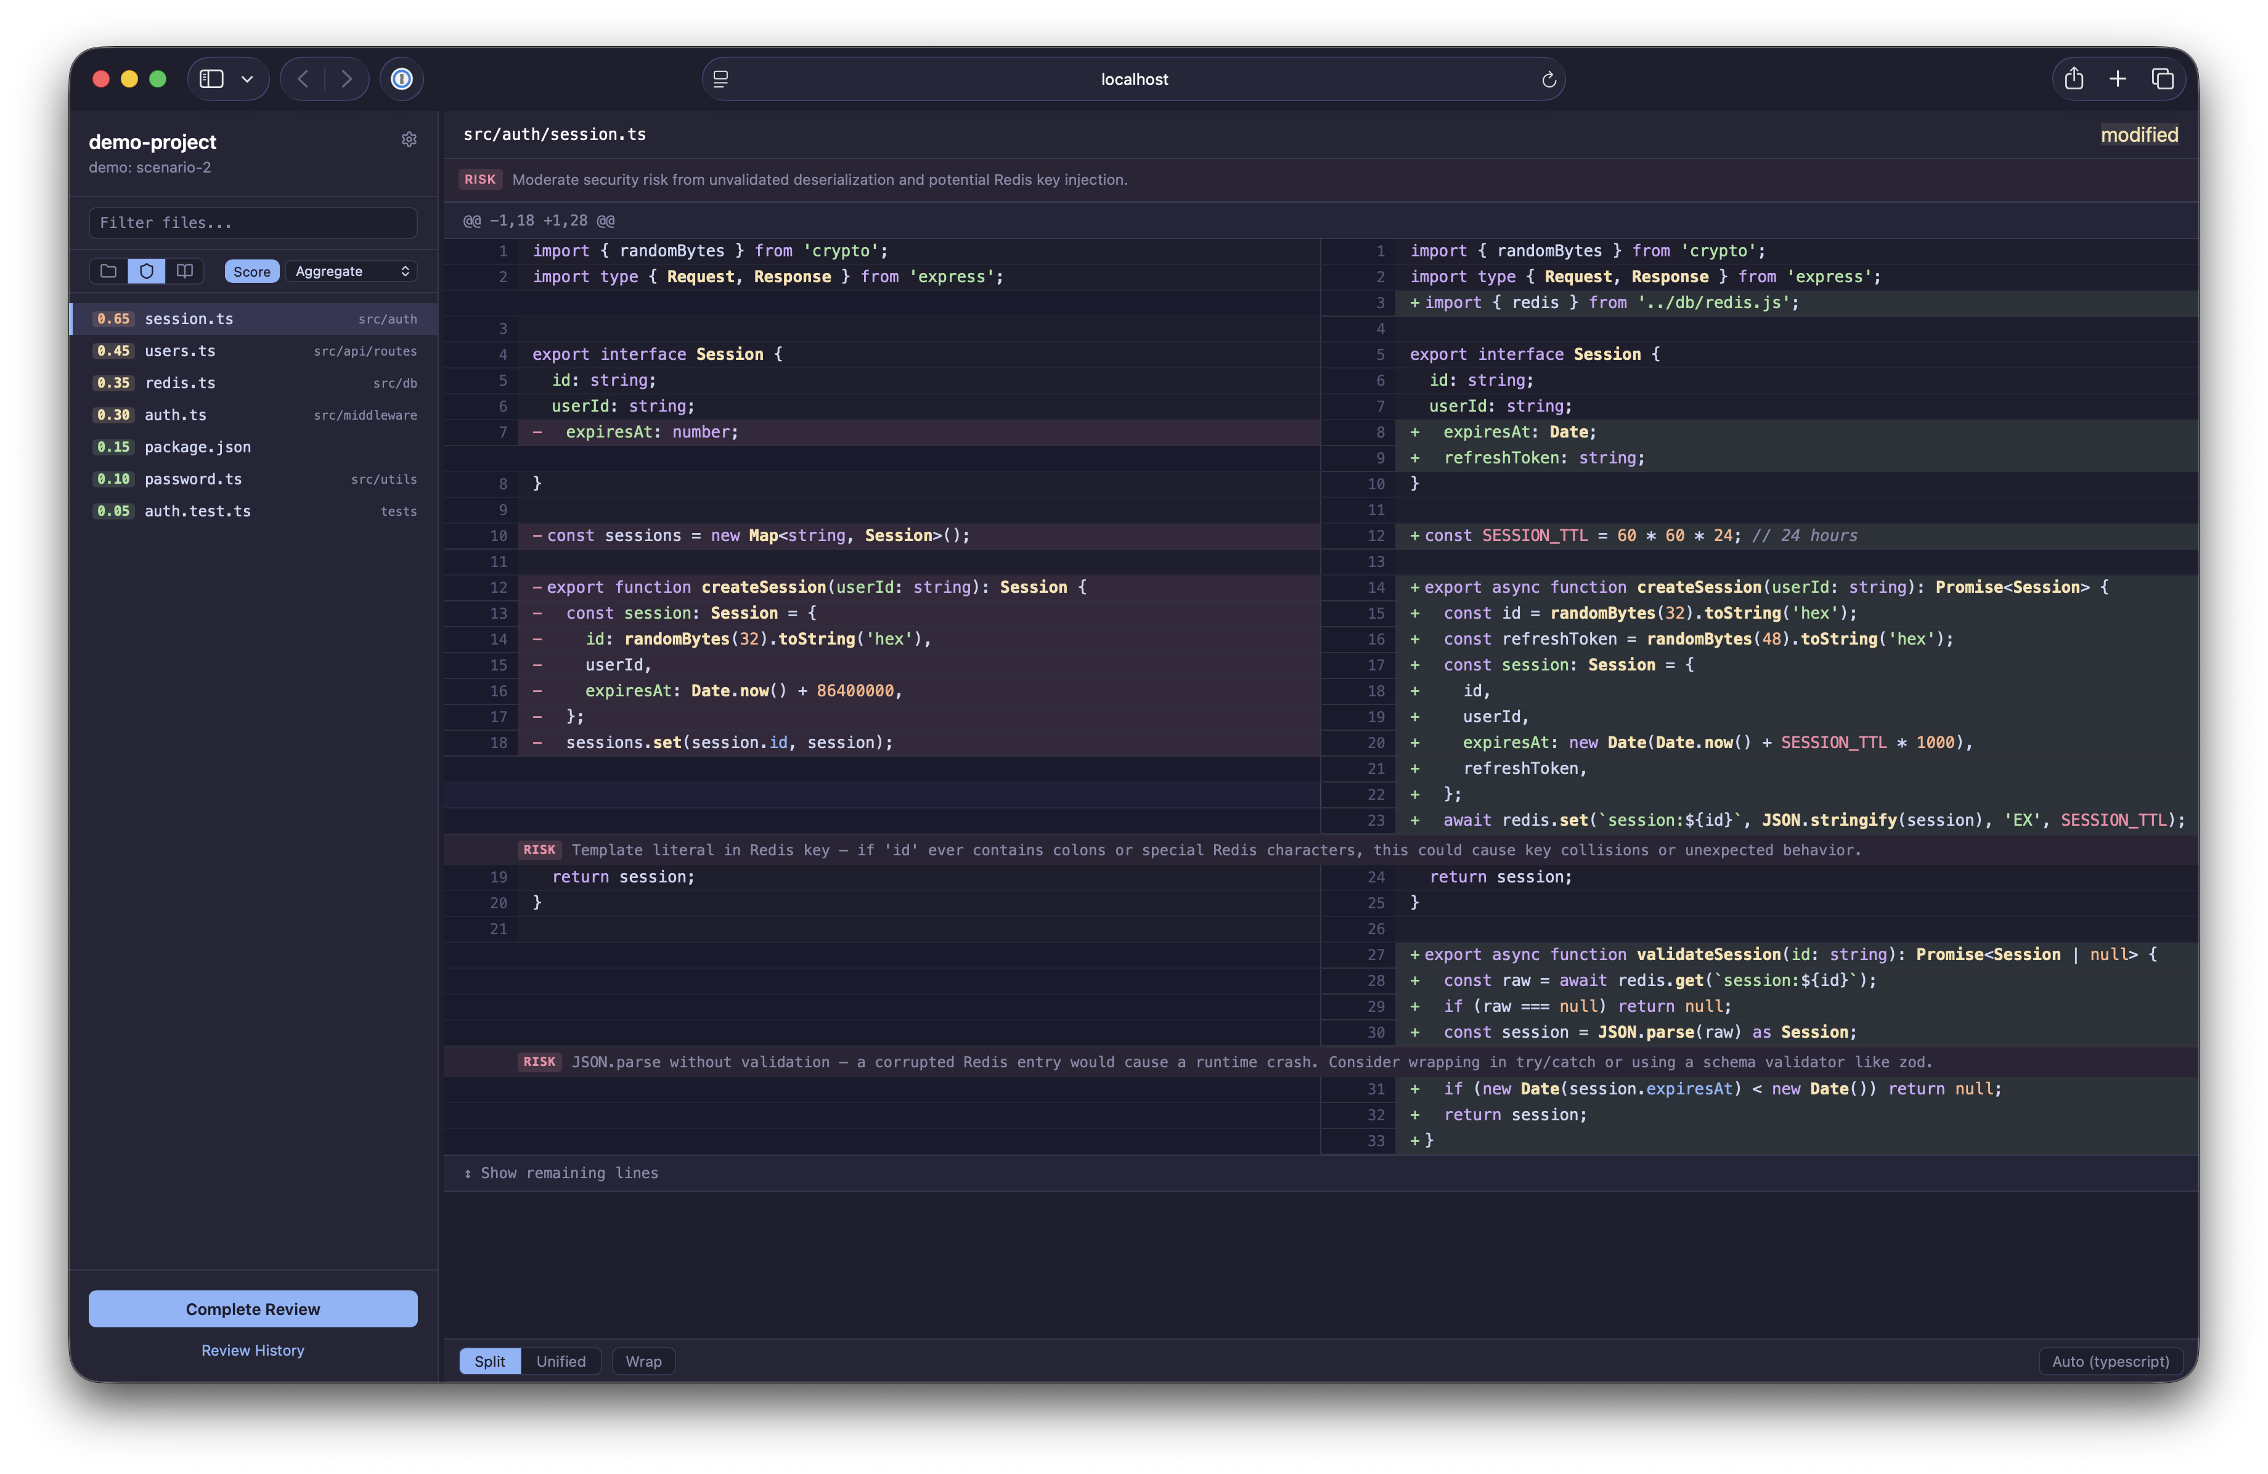The height and width of the screenshot is (1474, 2268).
Task: Switch diff to Unified view
Action: [560, 1362]
